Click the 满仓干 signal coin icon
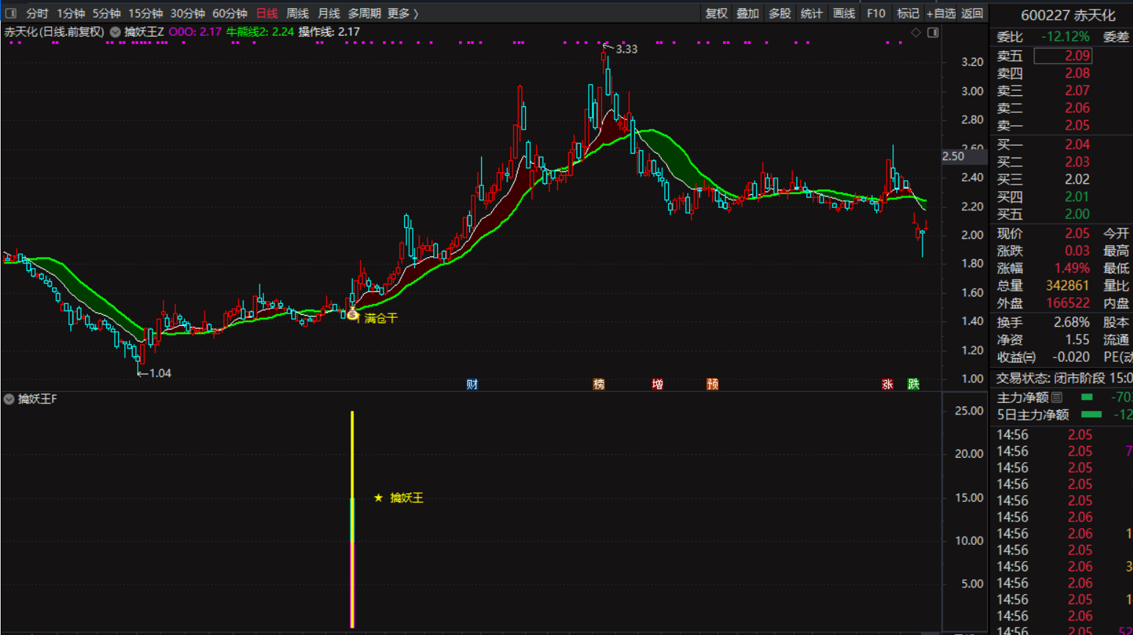The width and height of the screenshot is (1133, 635). pos(353,316)
